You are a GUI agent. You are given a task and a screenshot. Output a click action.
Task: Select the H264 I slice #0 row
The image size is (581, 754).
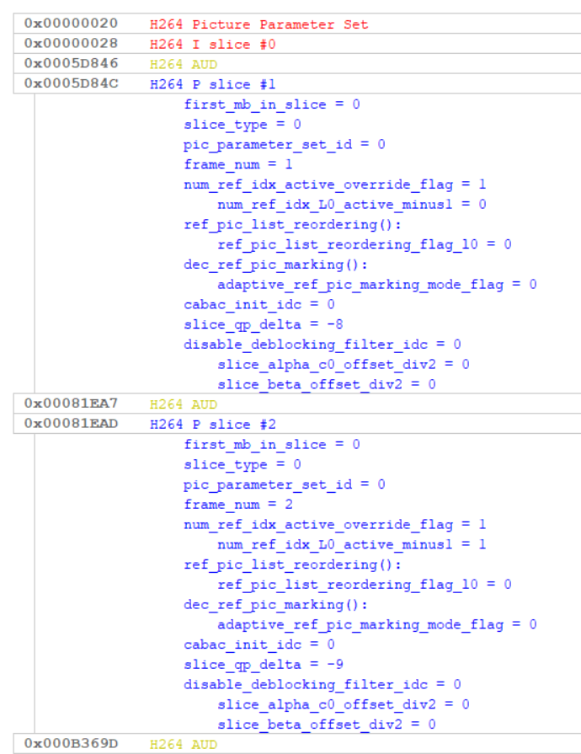297,44
